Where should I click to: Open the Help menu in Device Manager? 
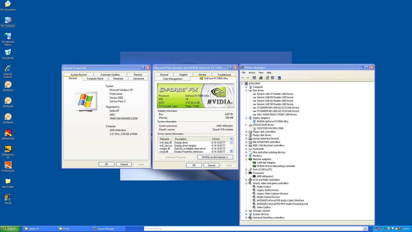click(269, 73)
